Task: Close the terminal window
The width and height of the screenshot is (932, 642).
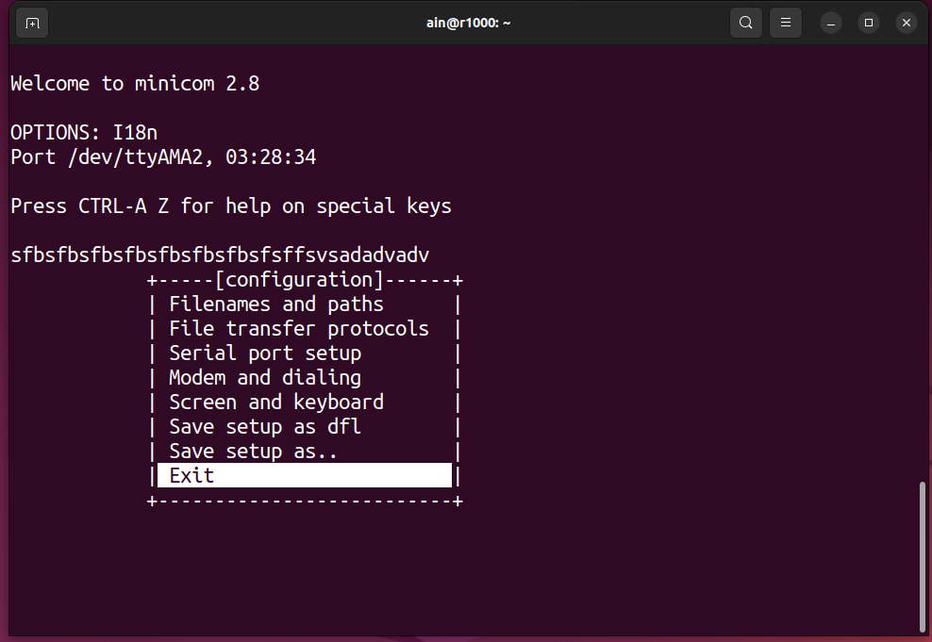Action: 906,24
